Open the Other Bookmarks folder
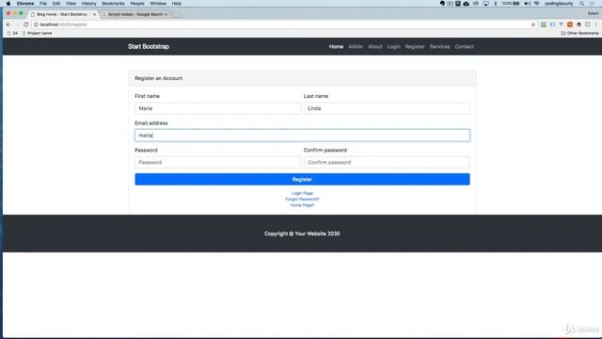 coord(579,34)
